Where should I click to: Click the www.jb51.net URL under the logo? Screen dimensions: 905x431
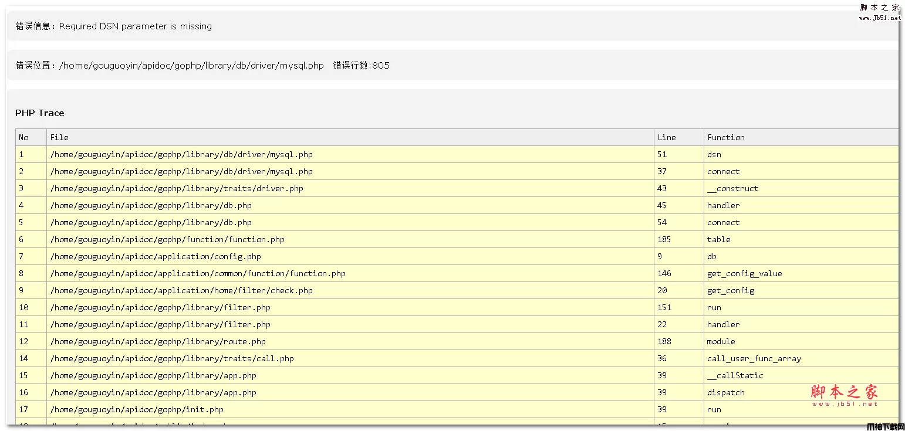point(880,18)
